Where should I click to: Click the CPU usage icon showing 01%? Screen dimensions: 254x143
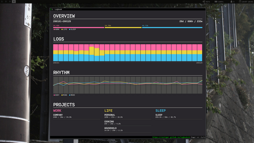[204, 2]
